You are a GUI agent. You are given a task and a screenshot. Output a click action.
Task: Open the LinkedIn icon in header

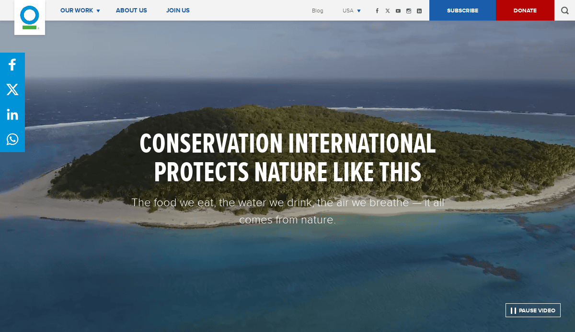[x=419, y=10]
